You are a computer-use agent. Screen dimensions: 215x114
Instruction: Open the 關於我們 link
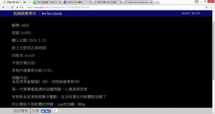tap(196, 13)
